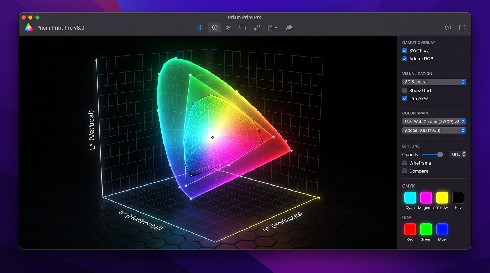The width and height of the screenshot is (490, 273).
Task: Click the 85% opacity value field
Action: point(455,155)
